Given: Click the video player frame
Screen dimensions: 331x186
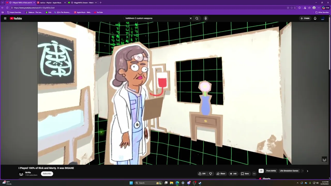Looking at the screenshot, I should pos(164,93).
